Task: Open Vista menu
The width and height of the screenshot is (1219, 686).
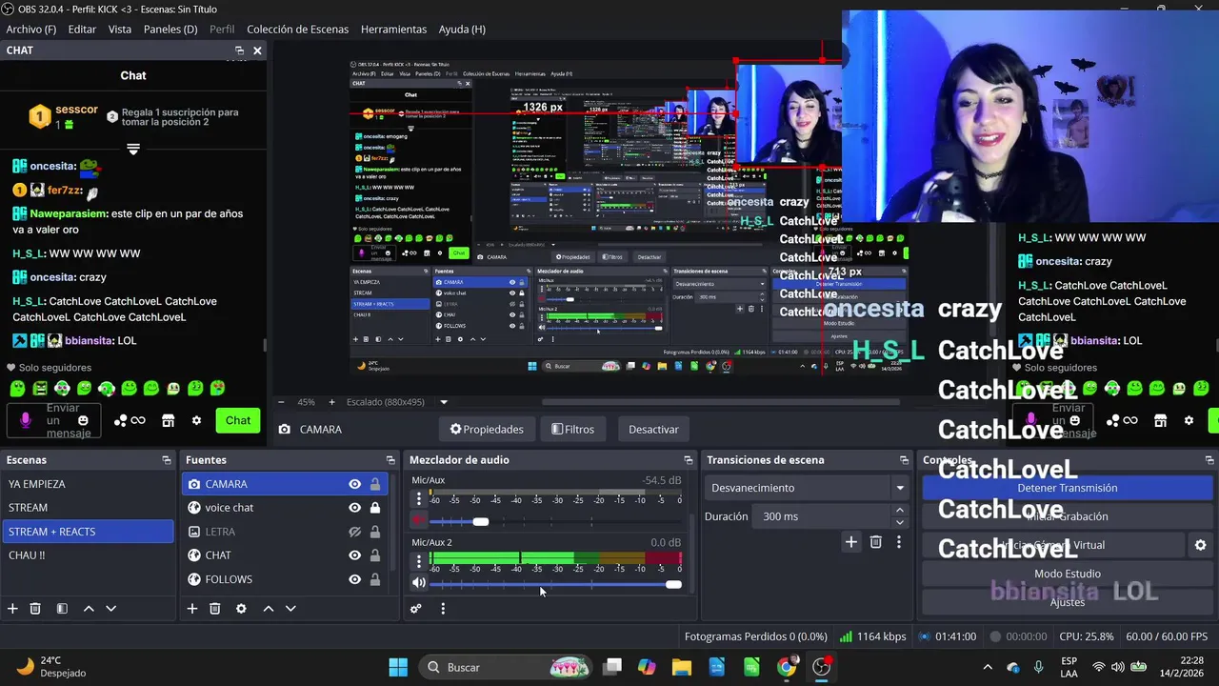Action: [x=120, y=30]
